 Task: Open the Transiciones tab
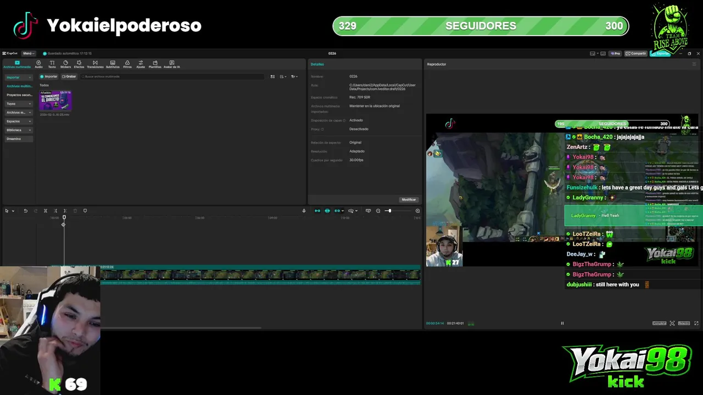(95, 64)
